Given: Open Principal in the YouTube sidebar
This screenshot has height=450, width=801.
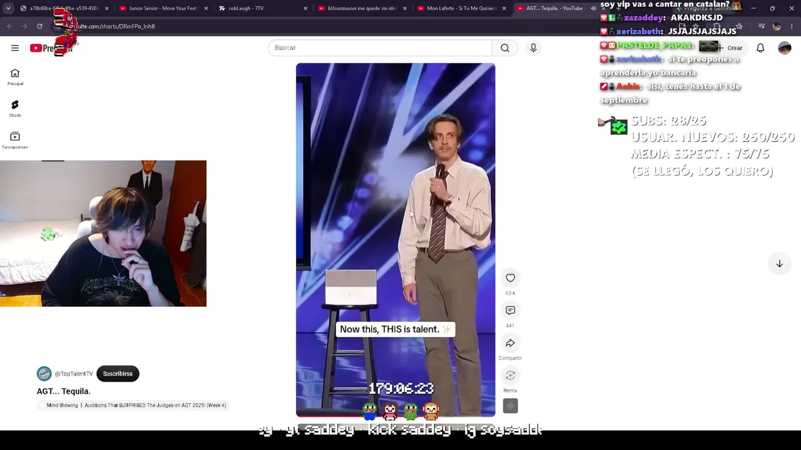Looking at the screenshot, I should pos(15,77).
